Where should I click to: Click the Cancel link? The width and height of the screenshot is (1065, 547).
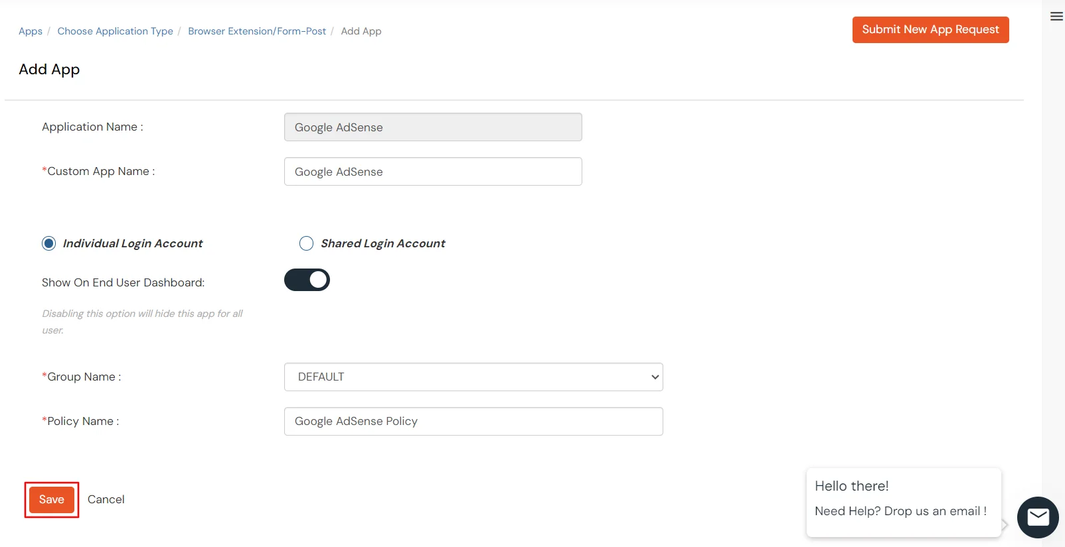coord(106,499)
